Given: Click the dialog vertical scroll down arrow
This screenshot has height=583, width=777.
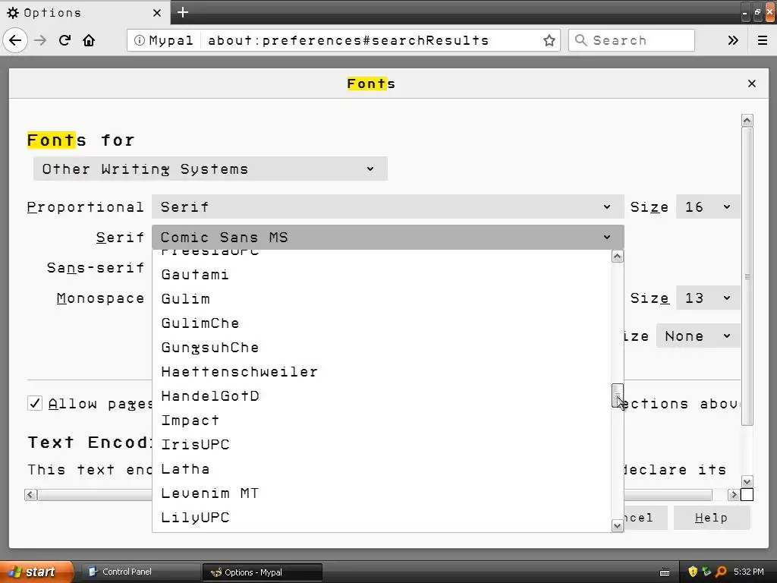Looking at the screenshot, I should point(747,481).
